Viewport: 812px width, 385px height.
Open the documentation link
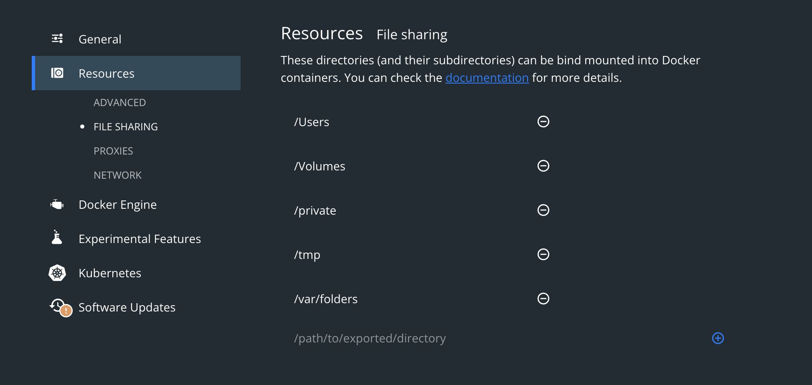[x=487, y=78]
